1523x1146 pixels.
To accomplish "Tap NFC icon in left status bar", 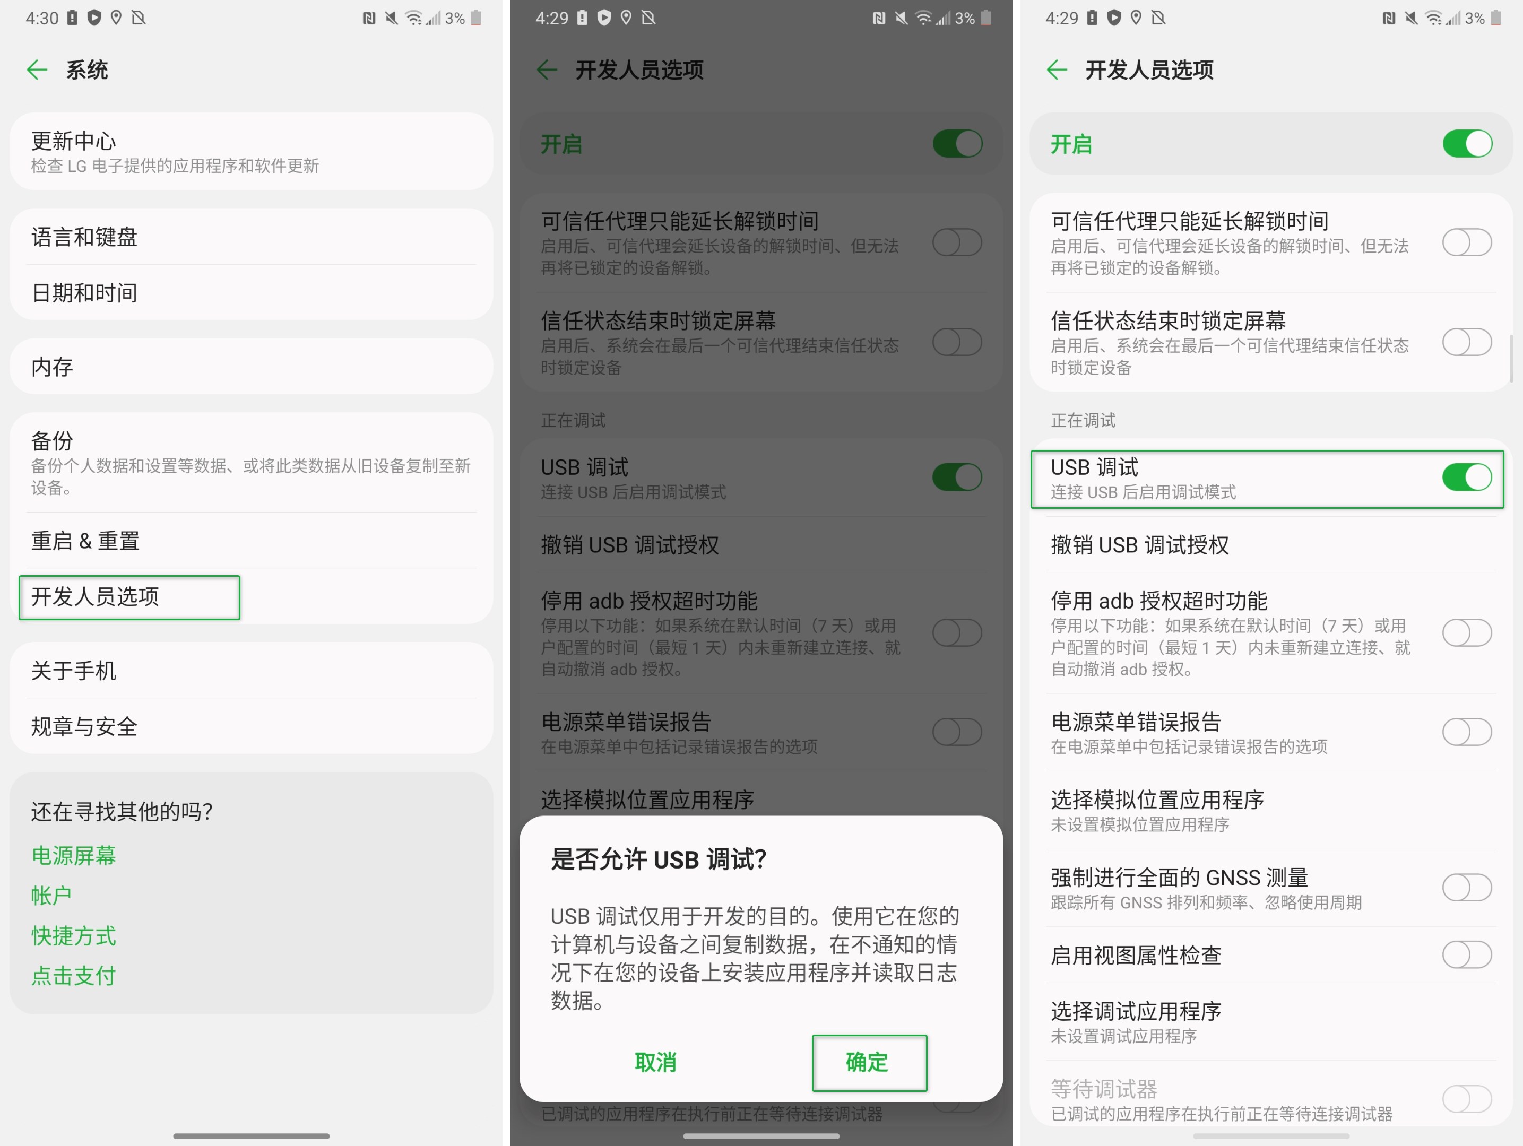I will coord(369,19).
